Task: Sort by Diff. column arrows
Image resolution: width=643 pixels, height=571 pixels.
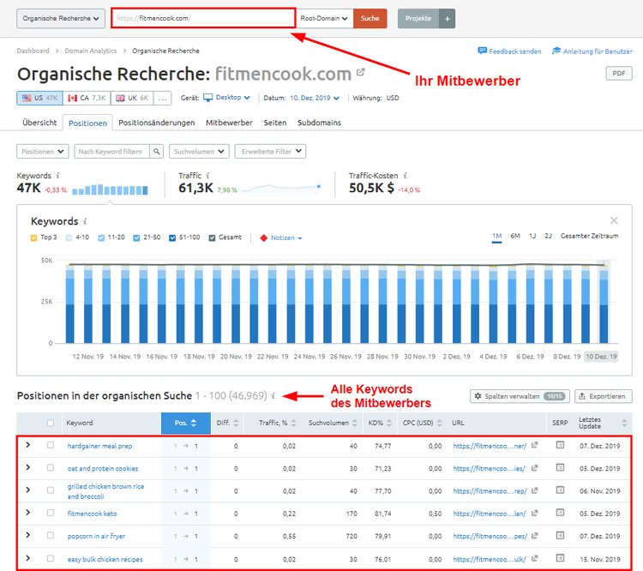Action: pos(236,423)
